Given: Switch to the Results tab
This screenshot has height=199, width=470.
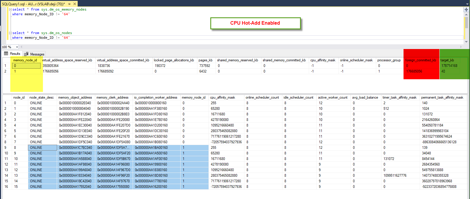Looking at the screenshot, I should coord(12,54).
